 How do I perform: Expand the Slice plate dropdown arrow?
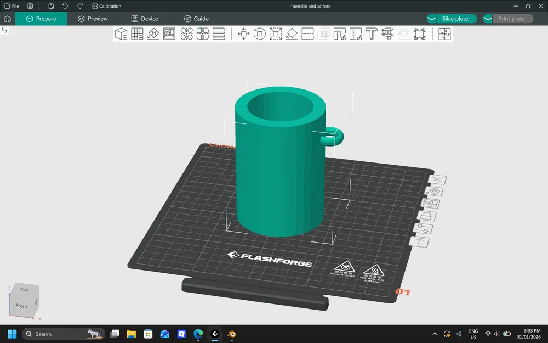pyautogui.click(x=432, y=19)
